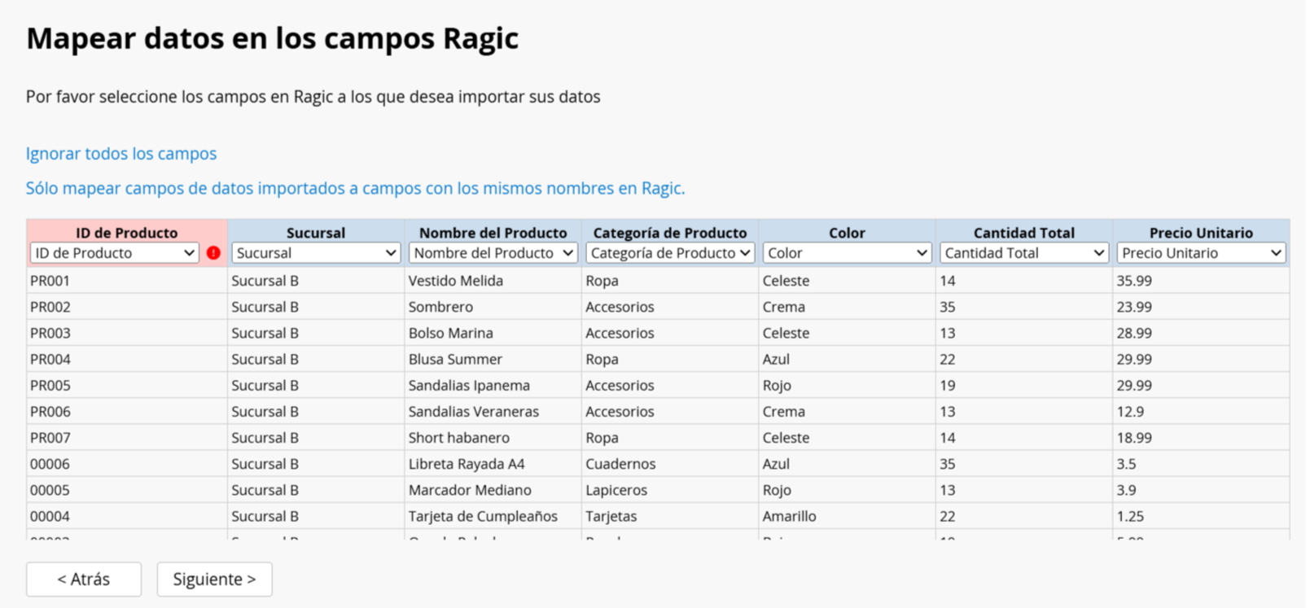The image size is (1310, 608).
Task: Click the red error icon beside ID de Producto
Action: (213, 253)
